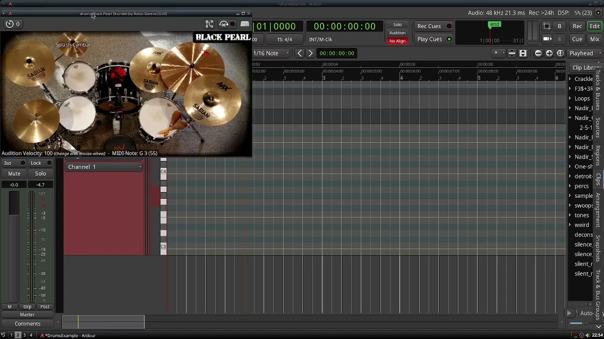Open the Snapshots sidebar tab
The image size is (604, 339).
598,249
